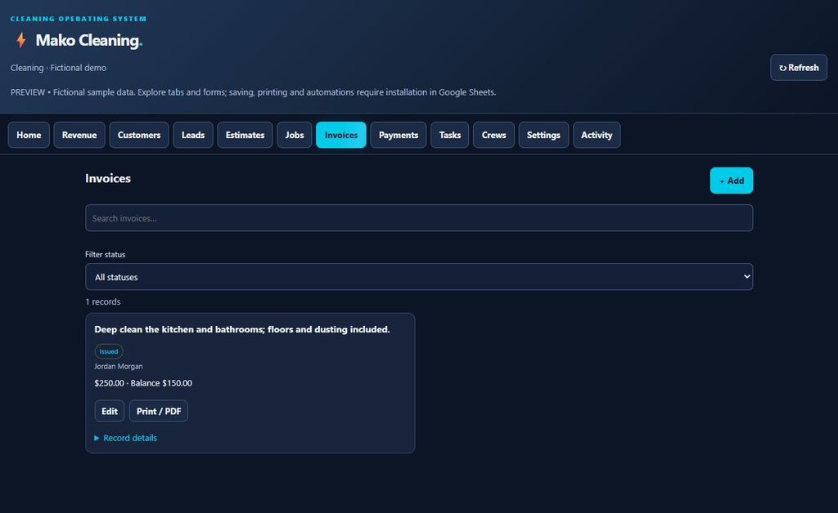Go to the Customers tab
Viewport: 838px width, 513px height.
click(139, 135)
